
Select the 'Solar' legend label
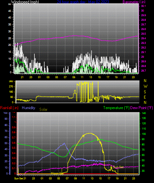[43, 109]
